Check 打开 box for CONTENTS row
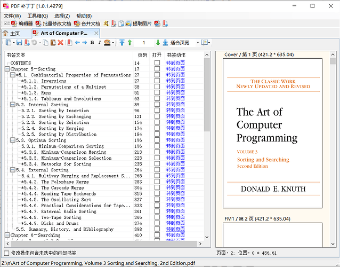The image size is (340, 267). coord(157,63)
